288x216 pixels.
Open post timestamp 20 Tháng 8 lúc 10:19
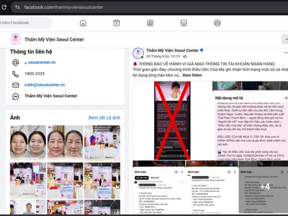coord(163,56)
